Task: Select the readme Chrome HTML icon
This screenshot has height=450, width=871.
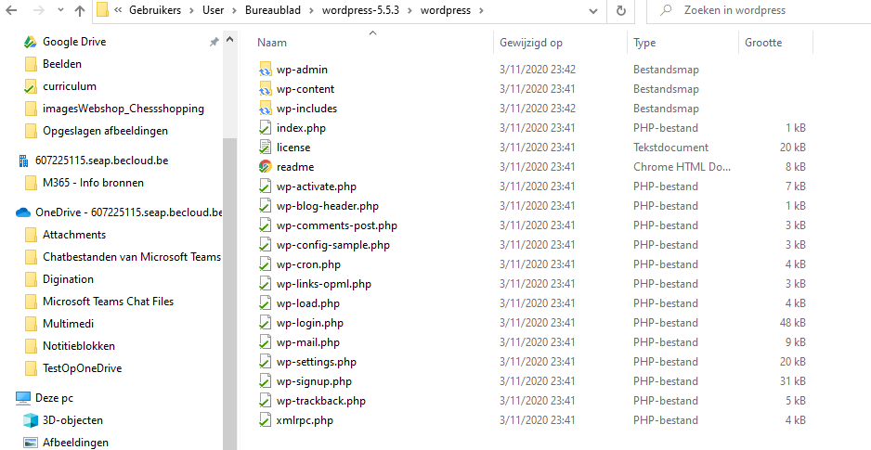Action: pos(265,167)
